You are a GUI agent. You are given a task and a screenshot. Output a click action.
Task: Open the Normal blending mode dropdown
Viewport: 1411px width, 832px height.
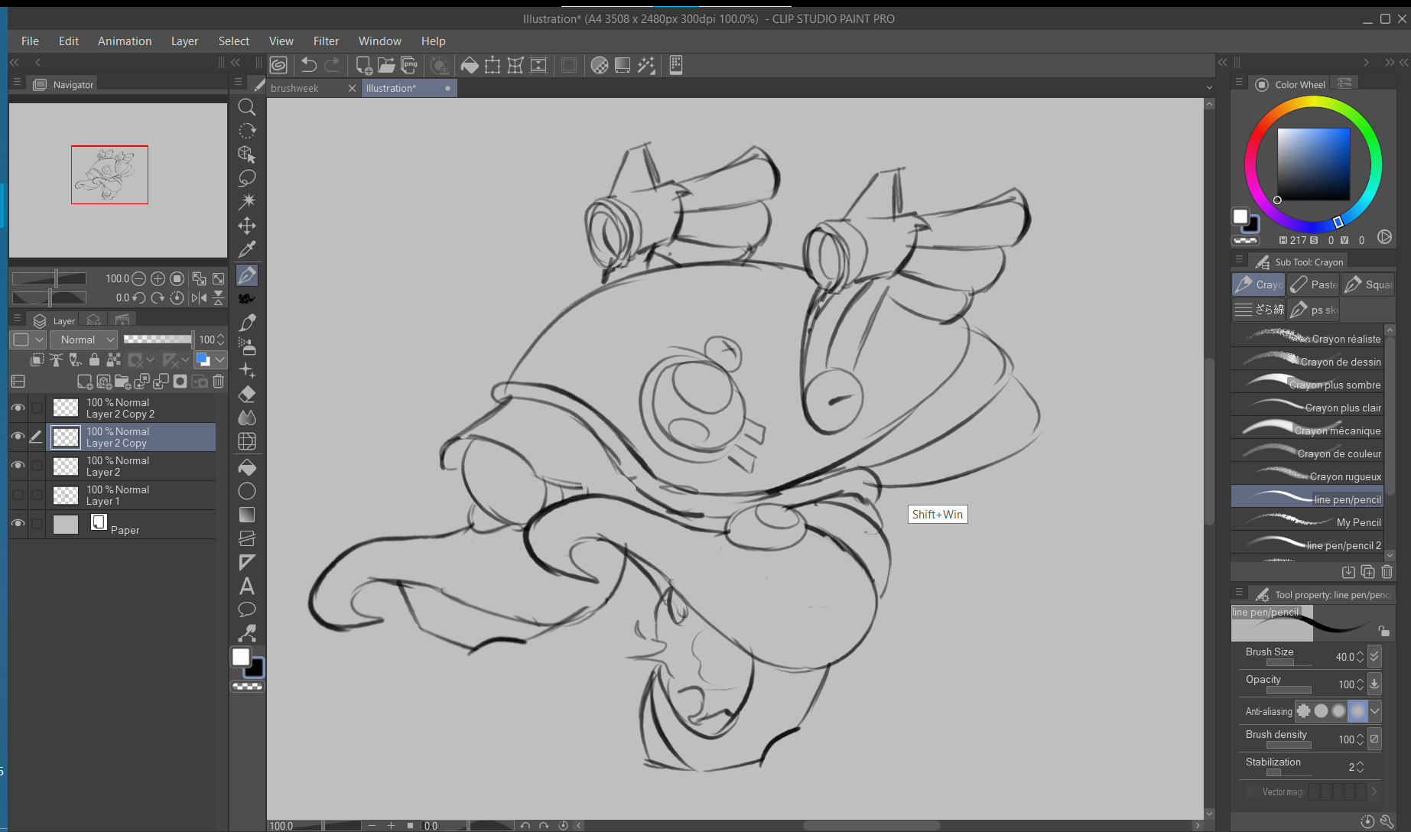(84, 340)
